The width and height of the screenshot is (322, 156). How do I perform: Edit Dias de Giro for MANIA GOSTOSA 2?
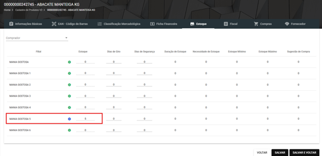coord(114,84)
